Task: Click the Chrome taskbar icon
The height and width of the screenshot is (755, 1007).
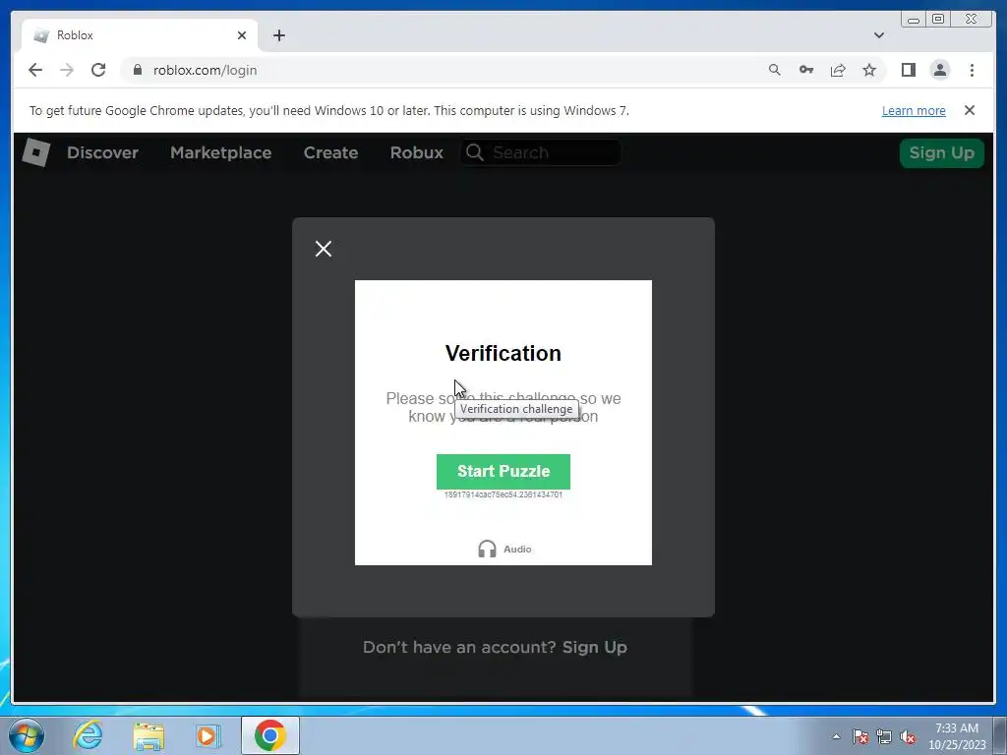Action: (270, 735)
